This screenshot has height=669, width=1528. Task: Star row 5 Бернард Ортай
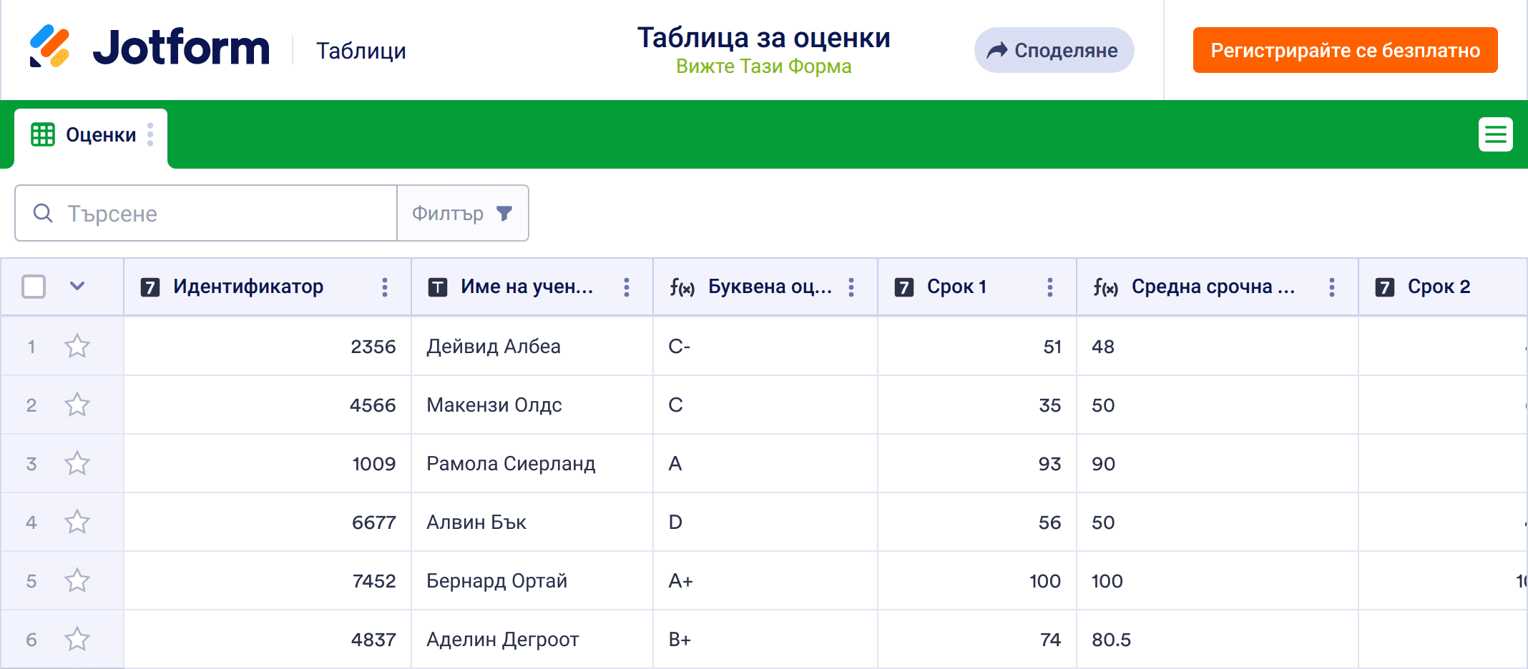(x=77, y=581)
